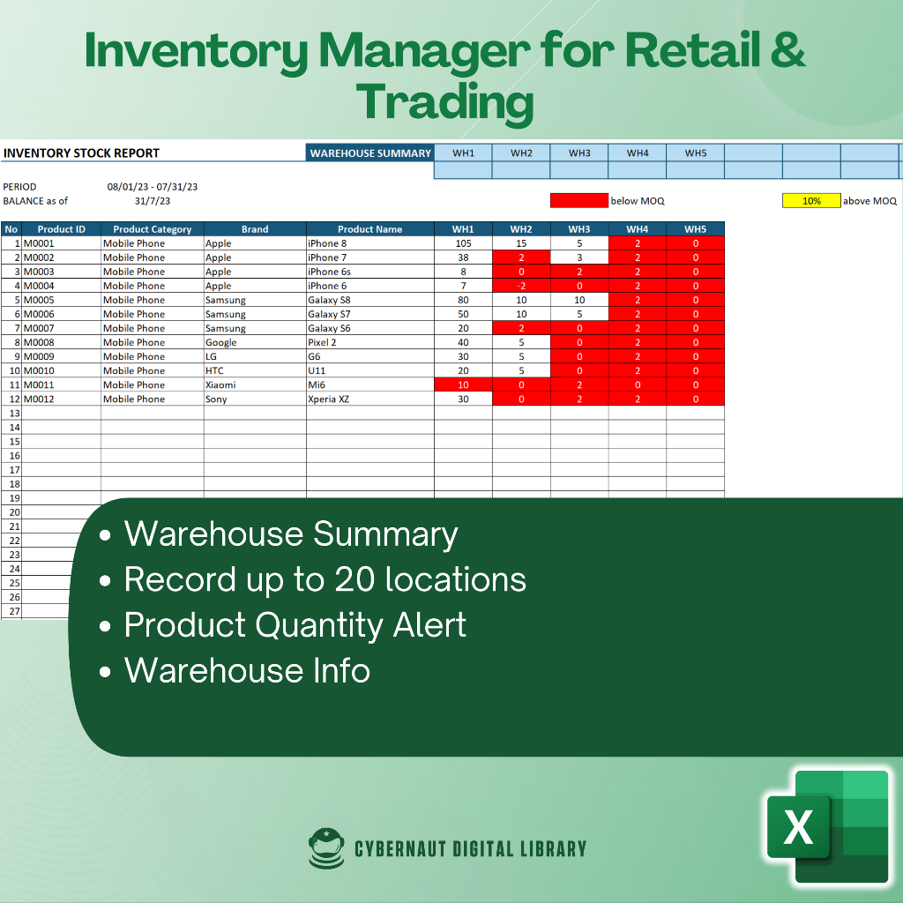Click the balance date 31/7/23 cell
Screen dimensions: 903x903
click(152, 201)
